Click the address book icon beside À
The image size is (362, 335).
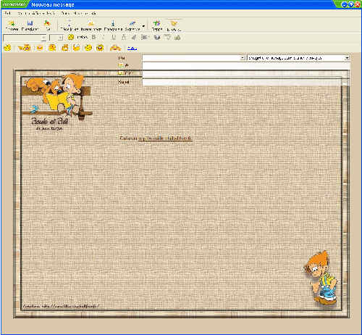121,65
